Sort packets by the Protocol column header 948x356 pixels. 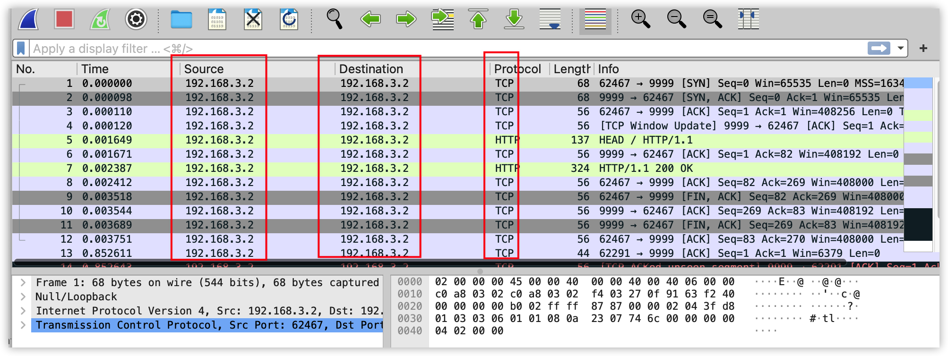coord(519,69)
